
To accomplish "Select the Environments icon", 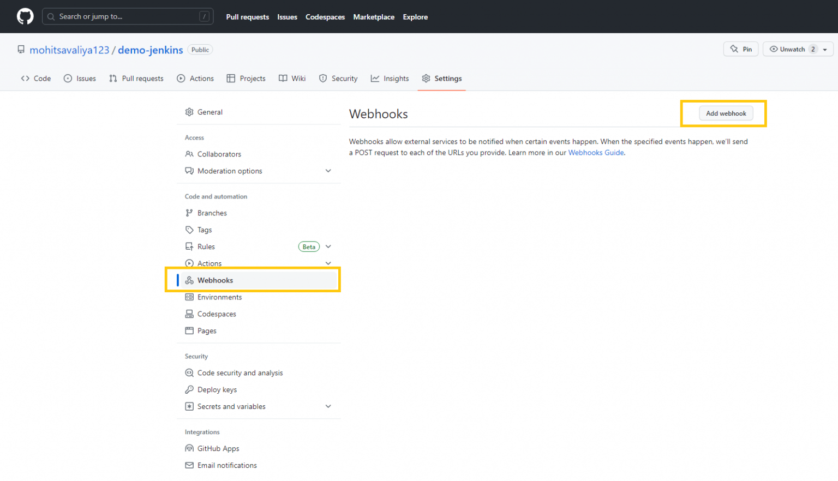I will [x=189, y=297].
